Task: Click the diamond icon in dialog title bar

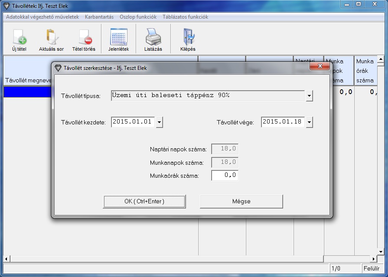Action: click(x=58, y=68)
